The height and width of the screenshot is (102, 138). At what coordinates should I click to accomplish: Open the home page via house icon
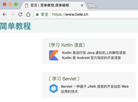[x=28, y=14]
